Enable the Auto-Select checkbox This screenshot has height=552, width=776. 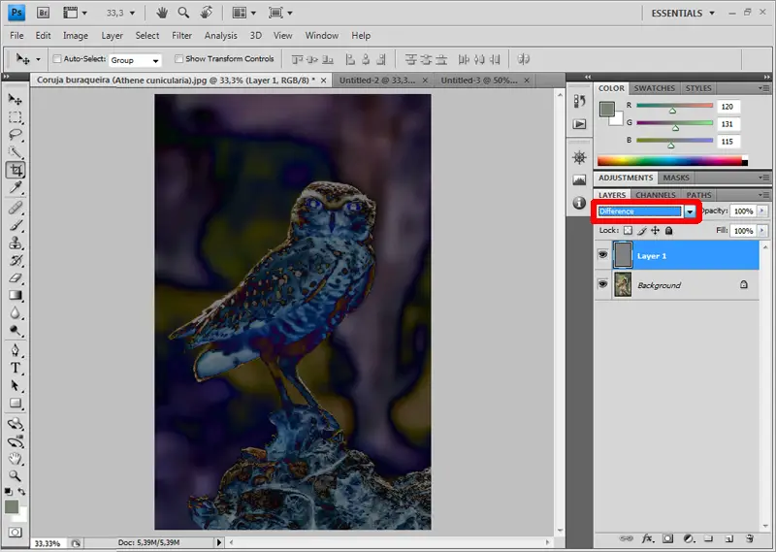56,59
